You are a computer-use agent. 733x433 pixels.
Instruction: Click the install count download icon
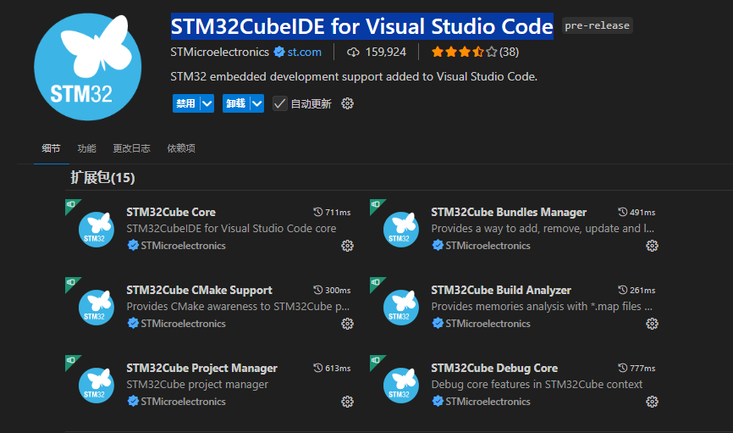tap(353, 52)
